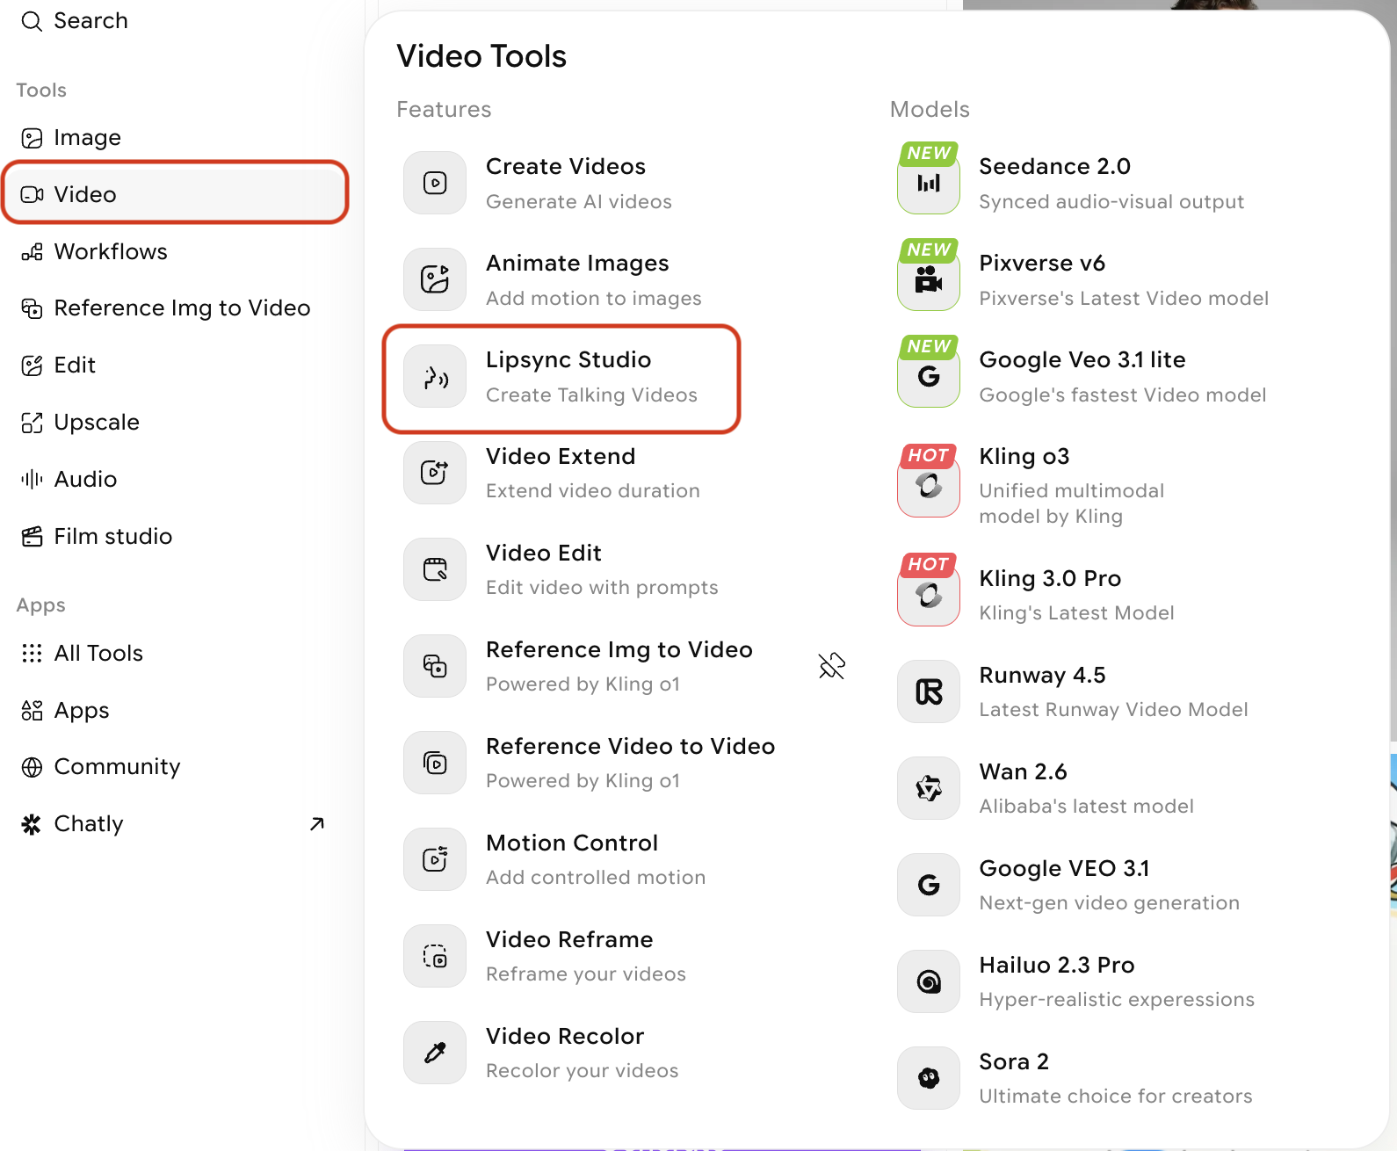Screen dimensions: 1397x1151
Task: Click the Reference Video to Video icon
Action: (x=435, y=763)
